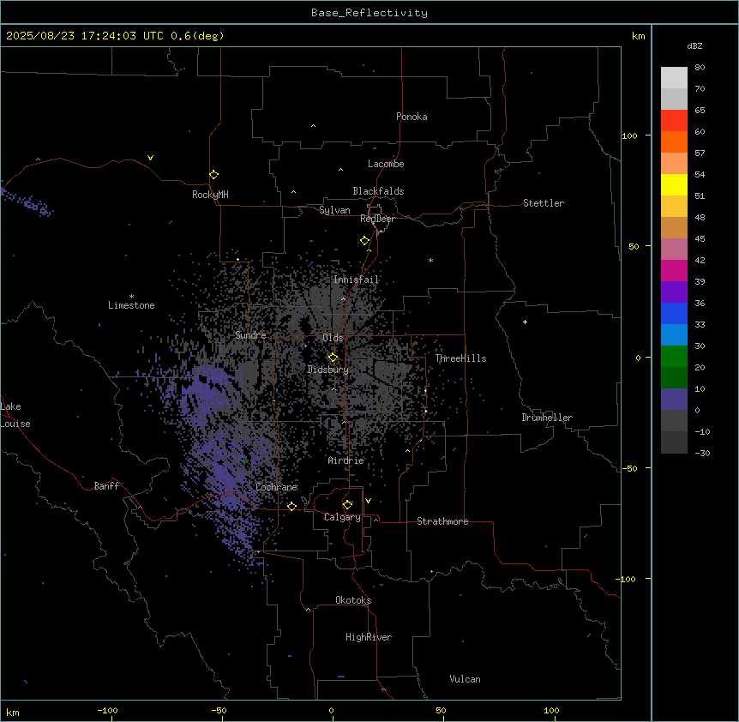Image resolution: width=739 pixels, height=722 pixels.
Task: Click the slate purple legend swatch
Action: (x=674, y=400)
